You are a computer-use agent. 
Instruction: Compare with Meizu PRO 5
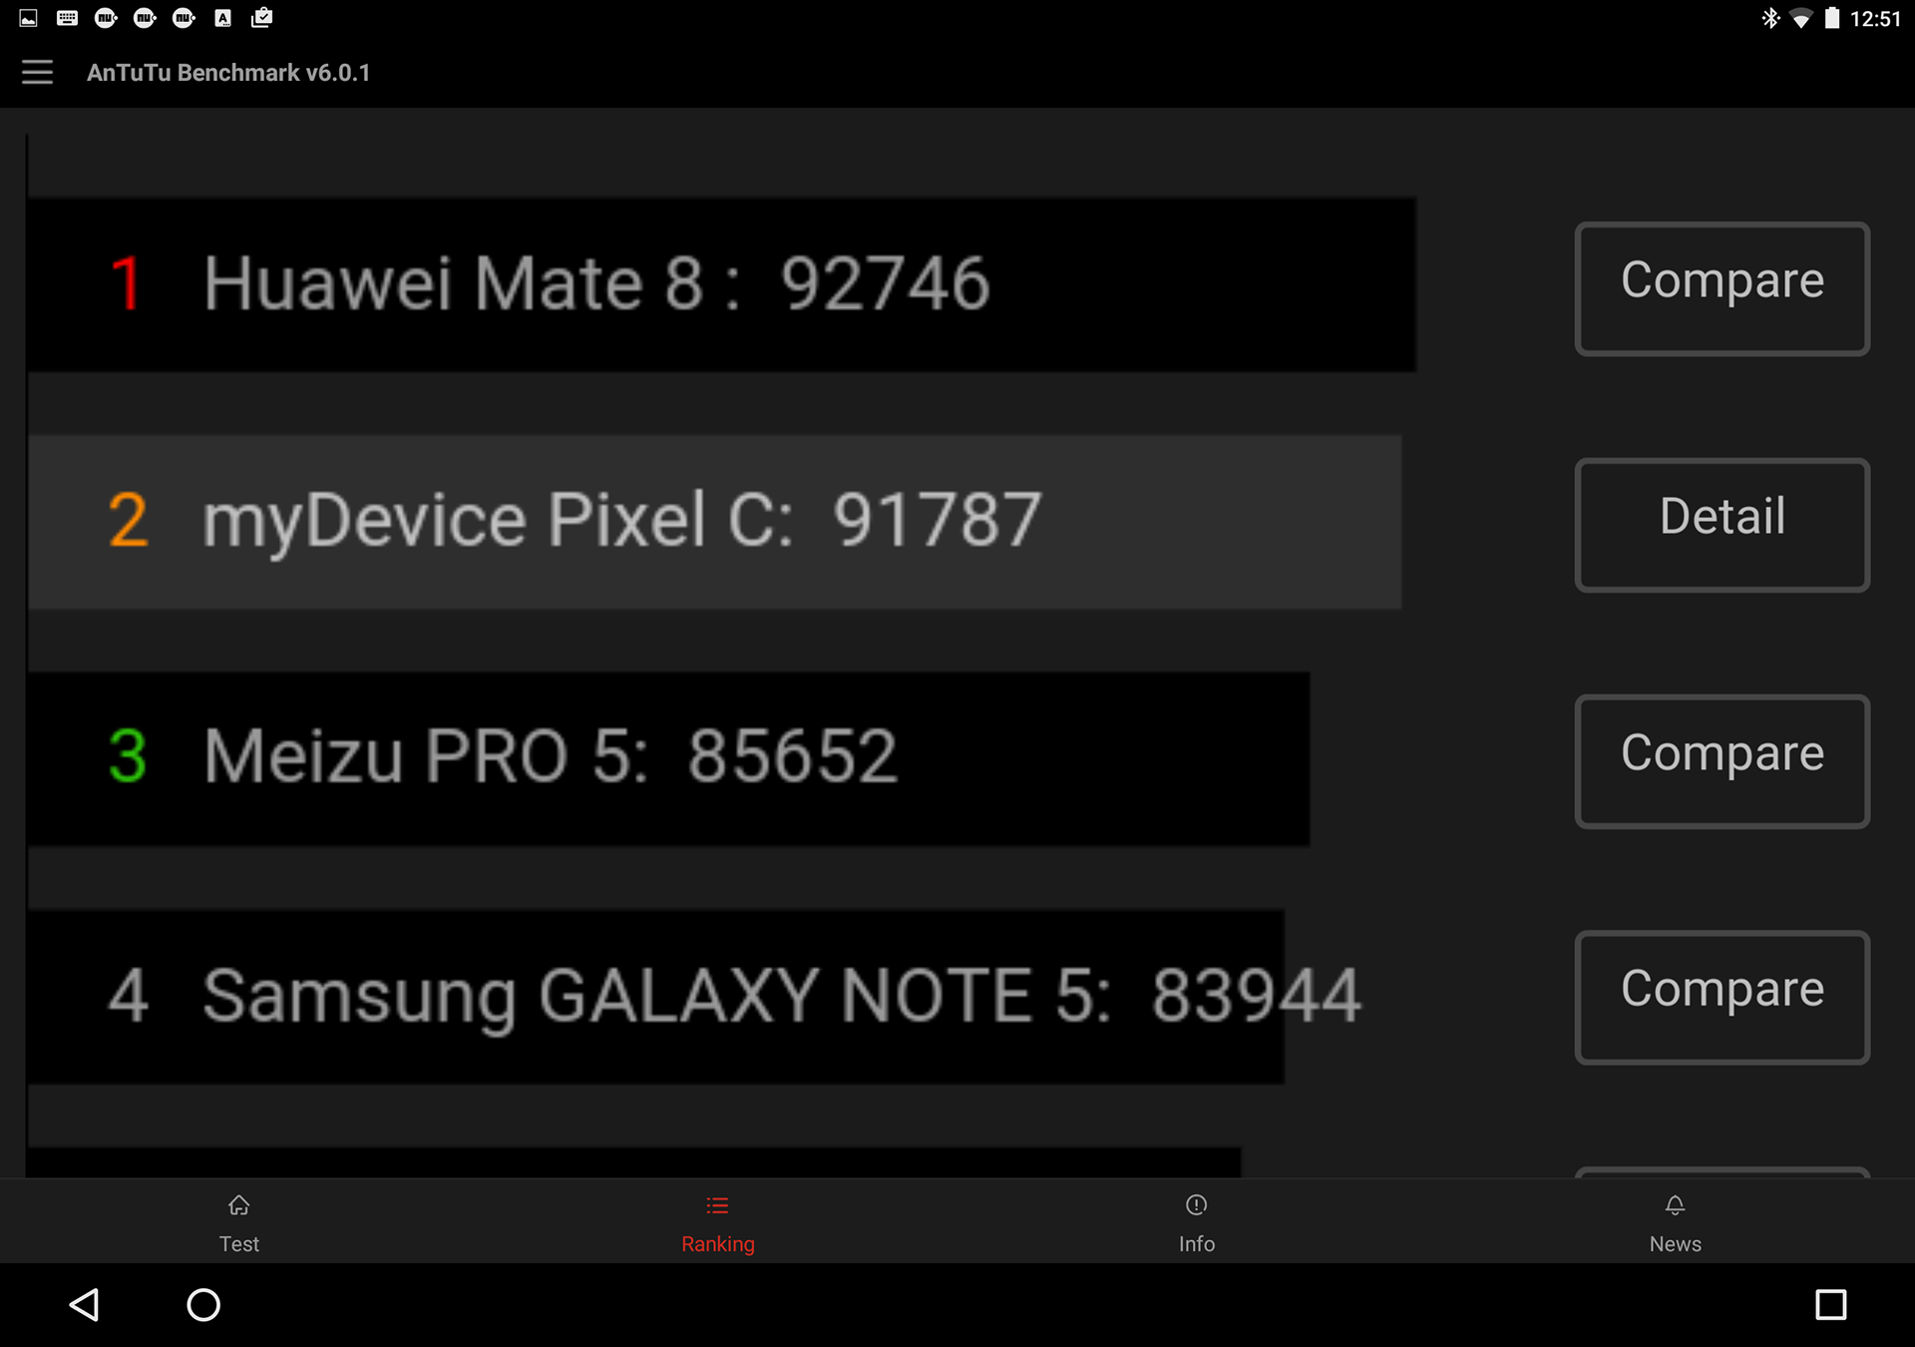coord(1722,761)
